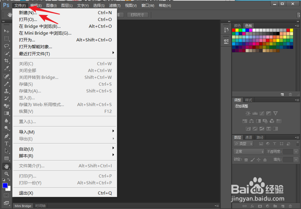Viewport: 301px width, 209px height.
Task: Open the 不透明度 opacity dropdown arrow
Action: tap(296, 152)
